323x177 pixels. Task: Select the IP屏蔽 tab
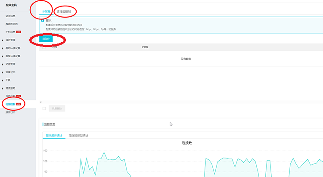(46, 11)
